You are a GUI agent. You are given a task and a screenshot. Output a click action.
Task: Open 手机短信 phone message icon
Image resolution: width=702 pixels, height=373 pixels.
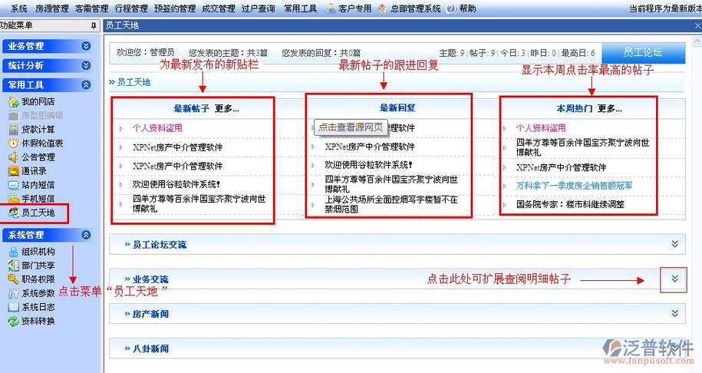coord(14,199)
